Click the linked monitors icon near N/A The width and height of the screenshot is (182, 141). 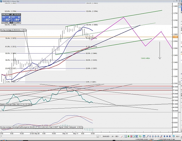click(x=174, y=136)
